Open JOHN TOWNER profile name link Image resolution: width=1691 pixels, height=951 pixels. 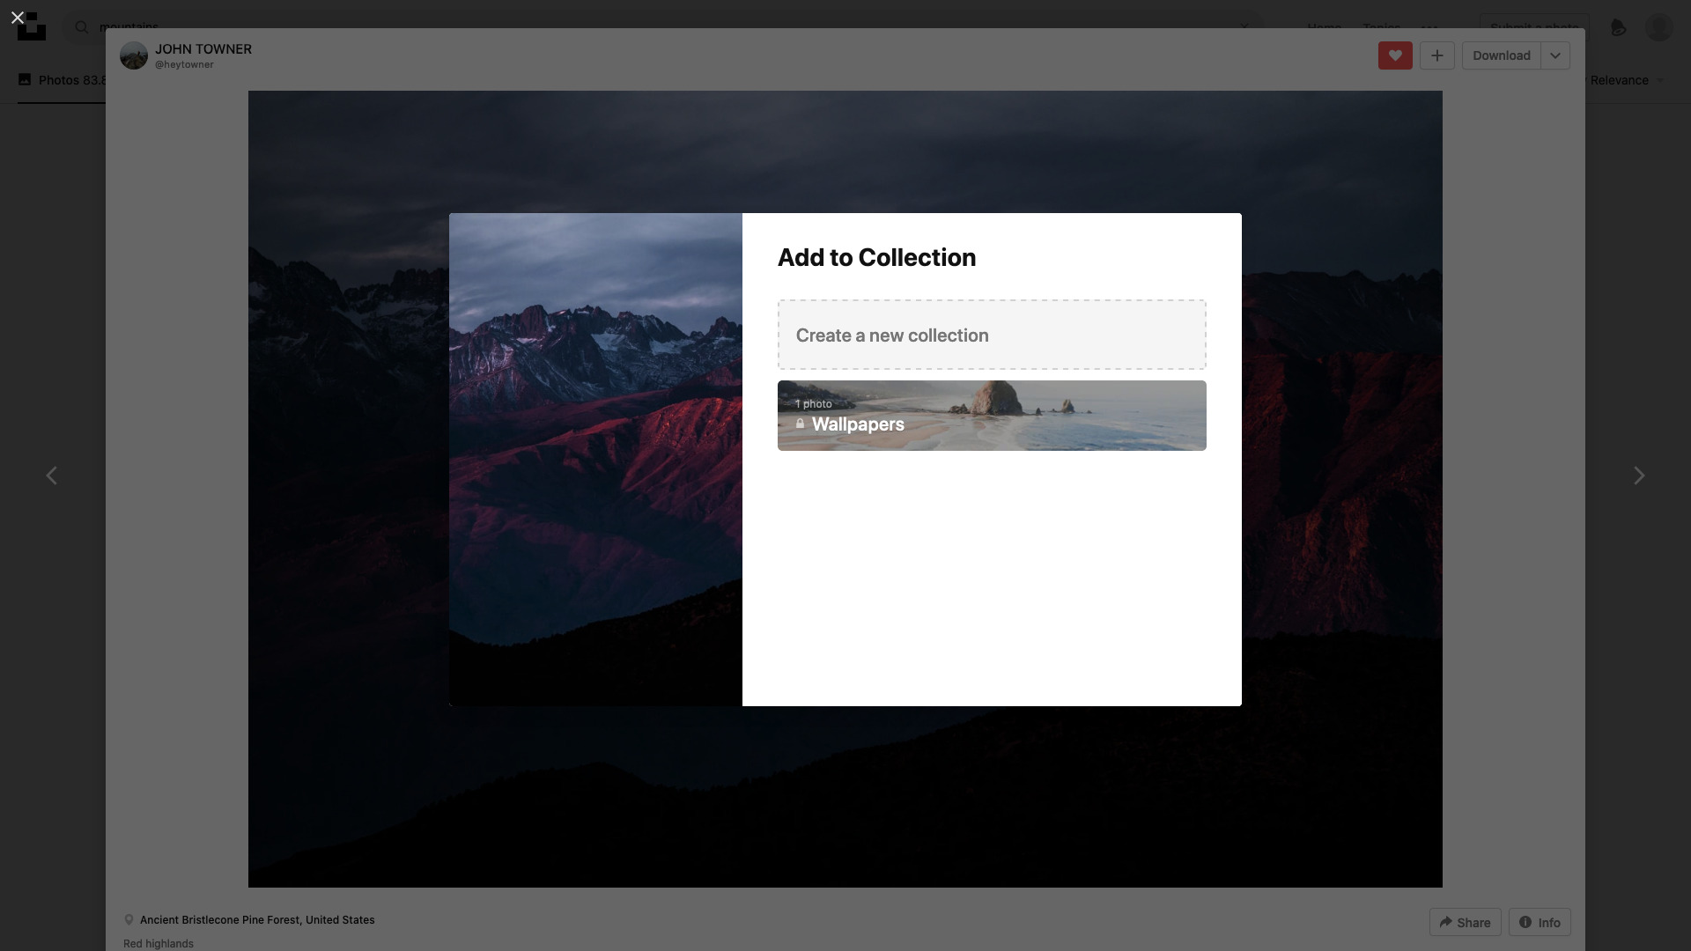203,49
